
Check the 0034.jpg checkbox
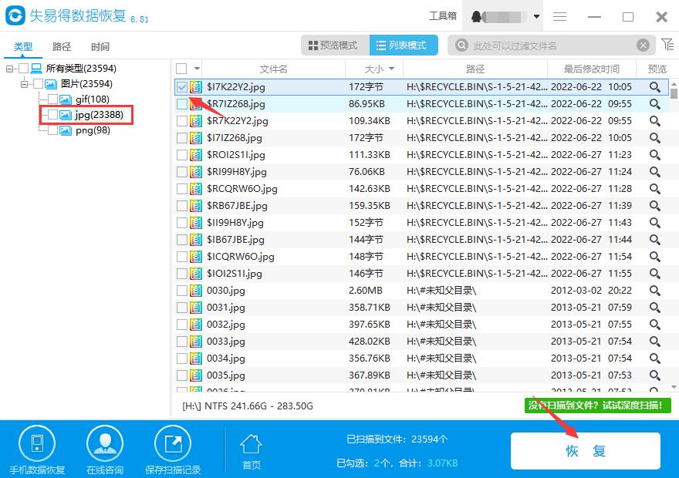pos(182,358)
